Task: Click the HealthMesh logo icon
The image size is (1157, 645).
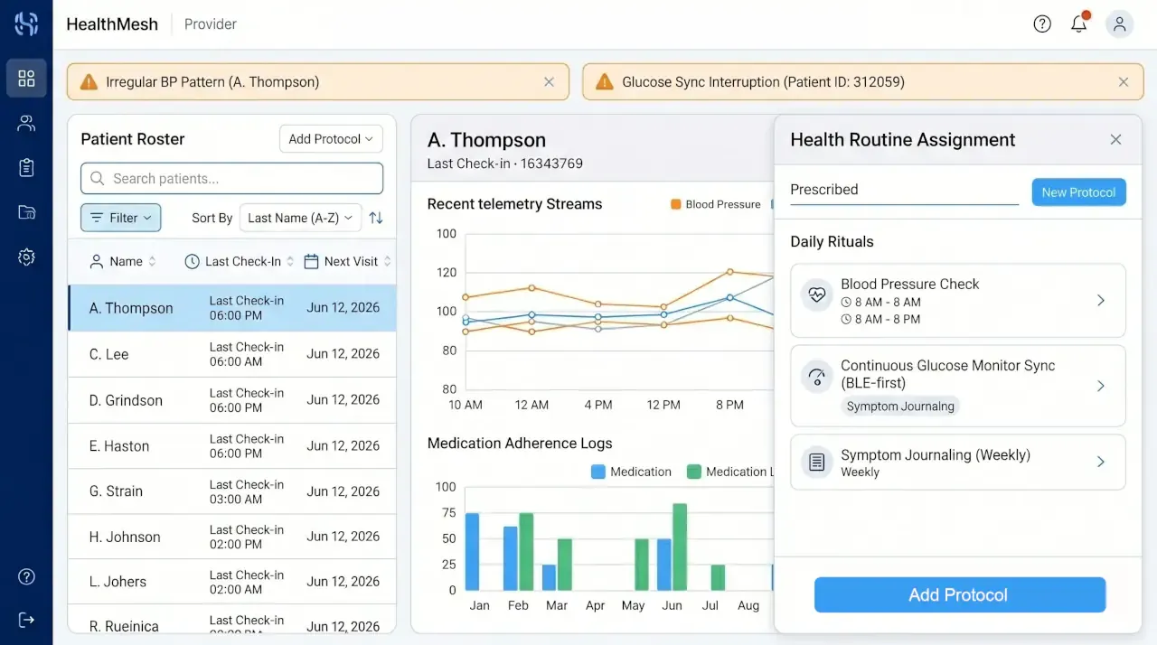Action: 26,24
